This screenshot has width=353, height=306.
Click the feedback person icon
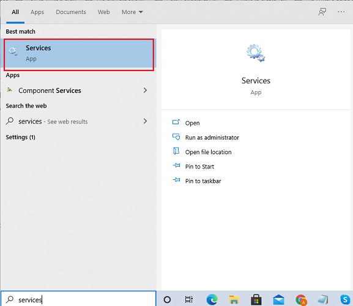pos(322,12)
